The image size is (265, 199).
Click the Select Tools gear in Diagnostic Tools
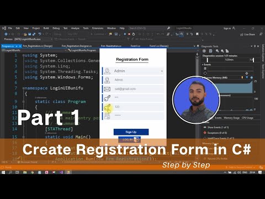(x=204, y=51)
